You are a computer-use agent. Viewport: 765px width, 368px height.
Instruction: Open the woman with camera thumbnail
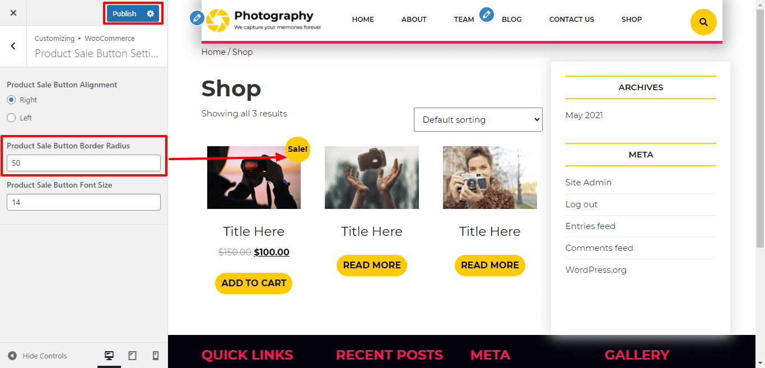(490, 178)
